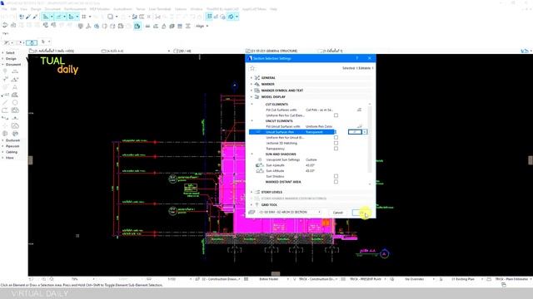Image resolution: width=533 pixels, height=299 pixels.
Task: Click the inject parameters syringe icon
Action: pos(35,17)
